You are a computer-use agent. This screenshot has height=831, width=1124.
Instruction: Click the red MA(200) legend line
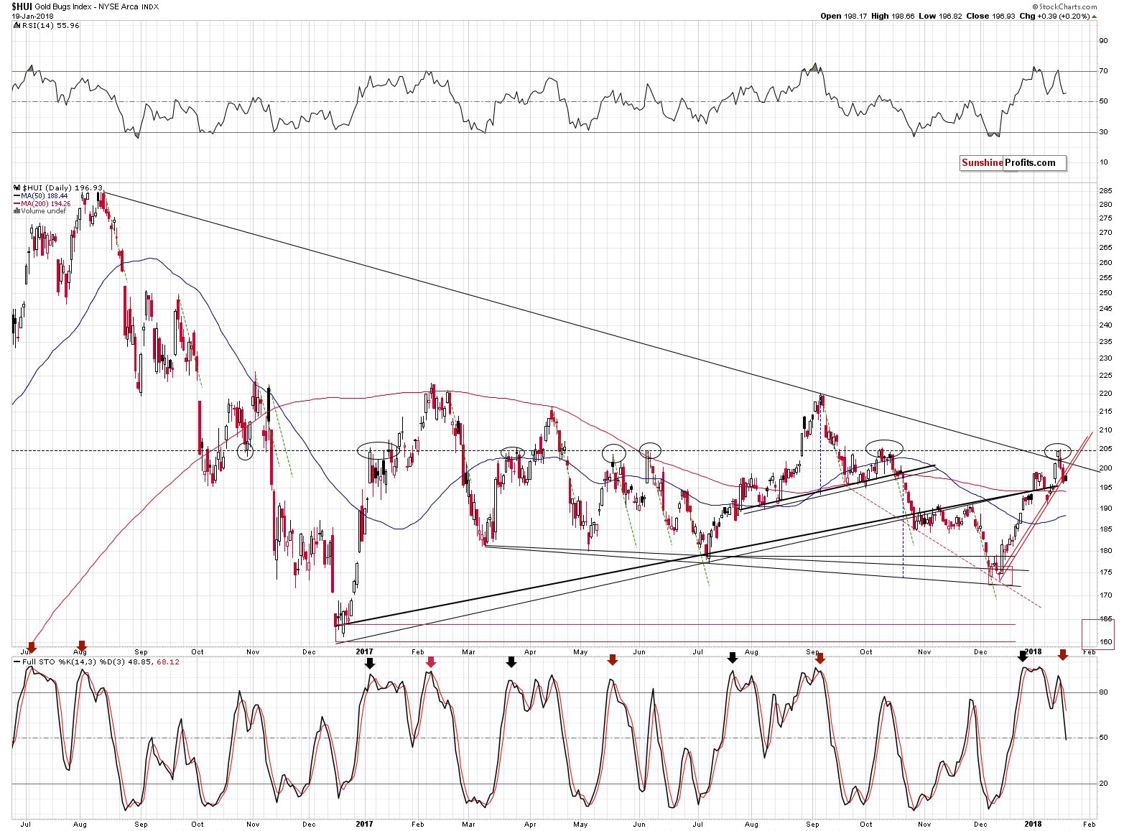pyautogui.click(x=17, y=203)
